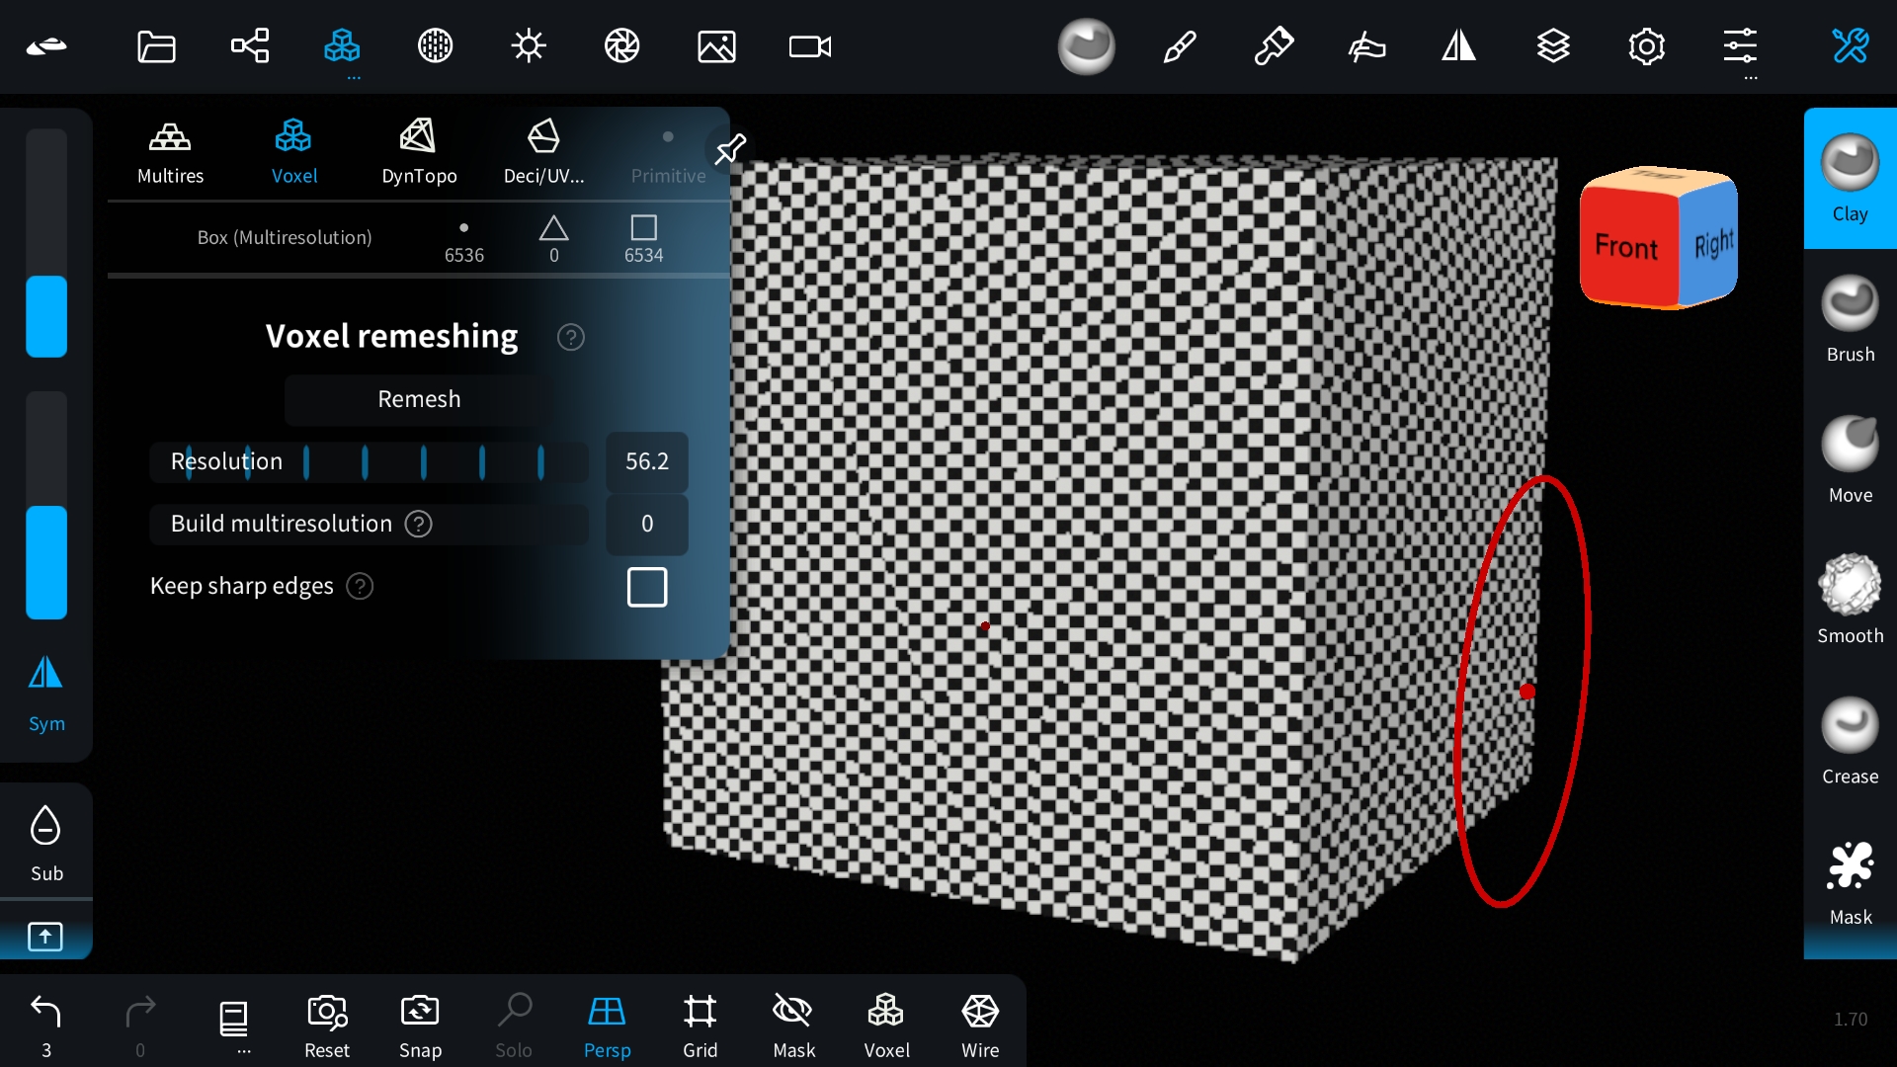Edit the Build multiresolution value field
The height and width of the screenshot is (1067, 1897).
647,524
